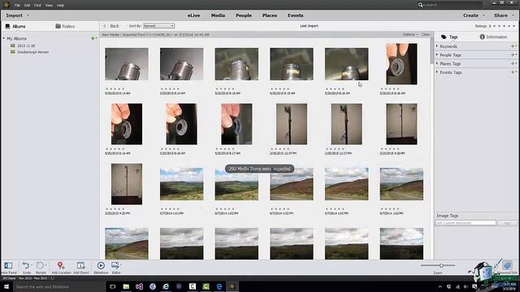Expand the People Tags section
This screenshot has width=520, height=292.
coord(437,55)
